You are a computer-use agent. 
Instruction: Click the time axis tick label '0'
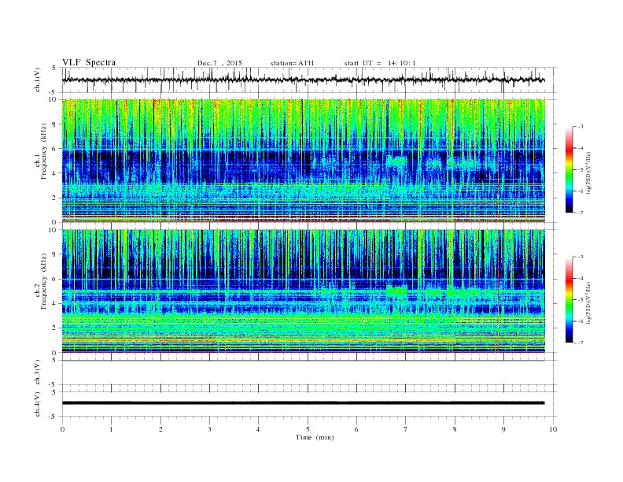pyautogui.click(x=62, y=429)
